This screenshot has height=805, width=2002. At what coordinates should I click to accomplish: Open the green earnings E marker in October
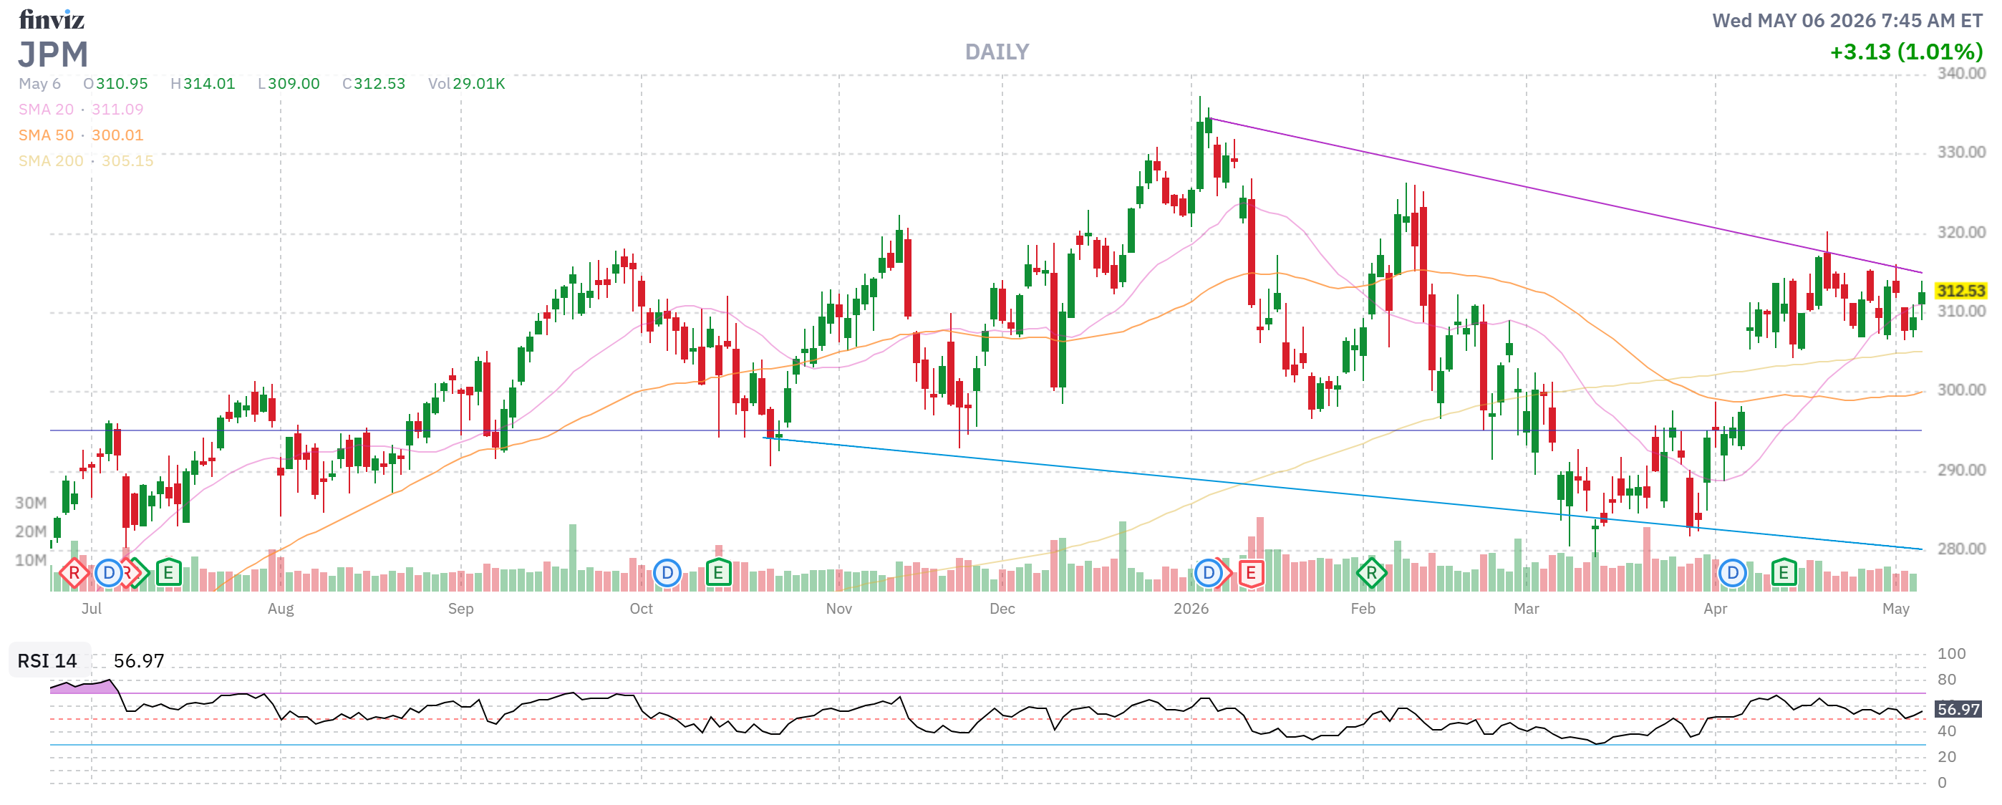718,574
